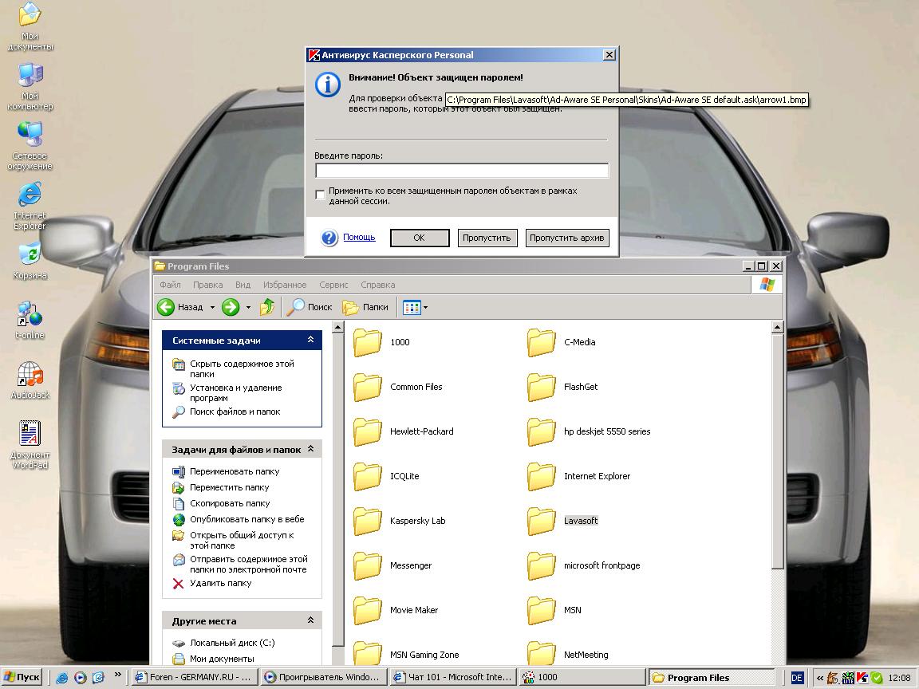
Task: Open the Правка menu
Action: [207, 285]
